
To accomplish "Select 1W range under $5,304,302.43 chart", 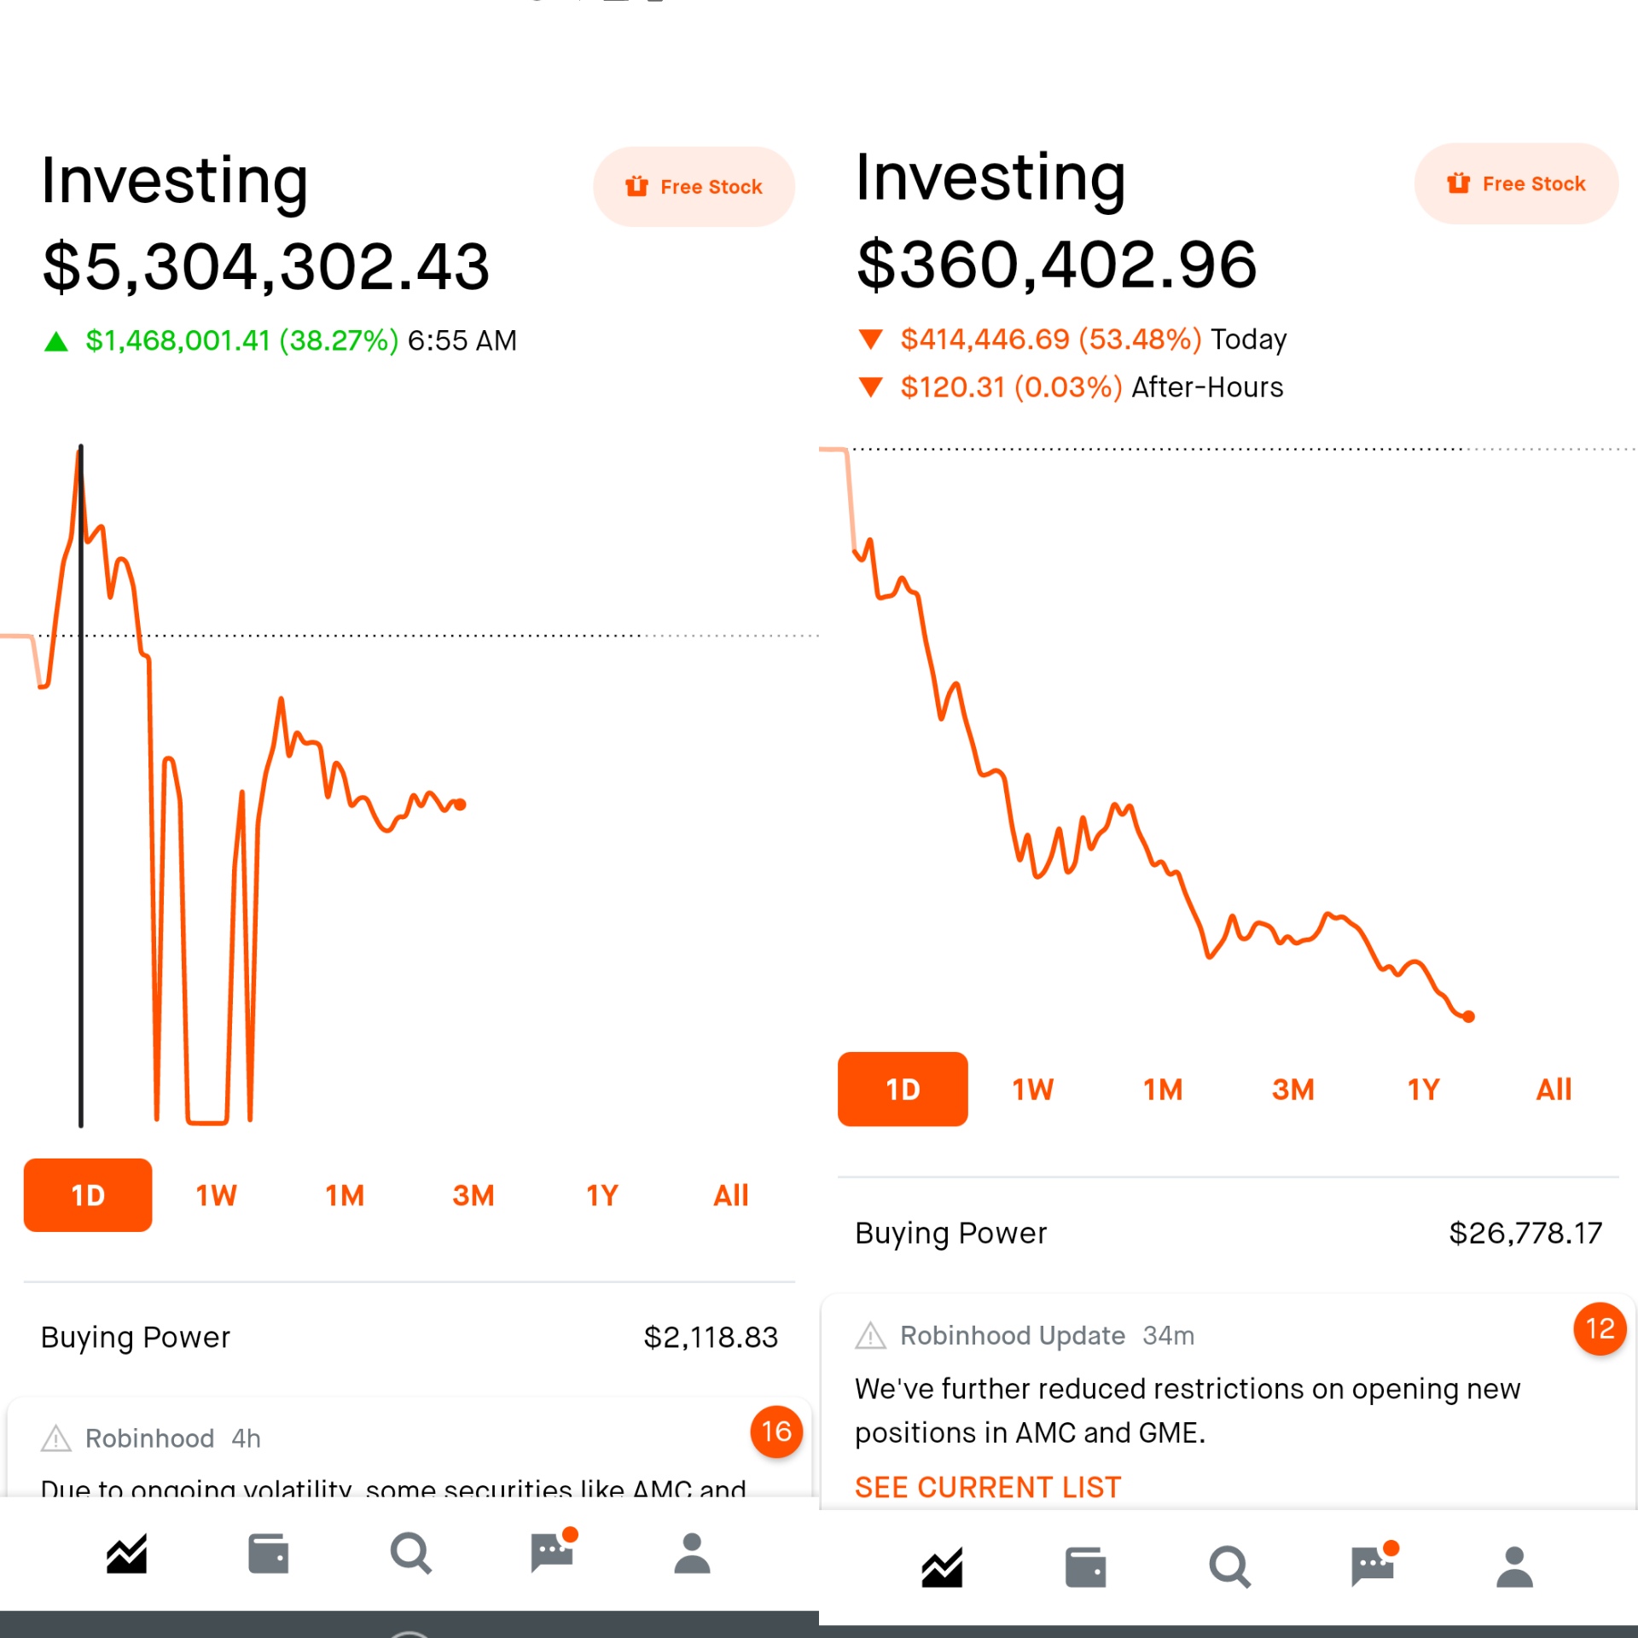I will click(217, 1195).
